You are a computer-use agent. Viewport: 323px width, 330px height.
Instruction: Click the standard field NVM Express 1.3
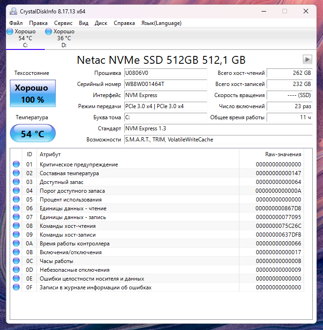coord(218,128)
